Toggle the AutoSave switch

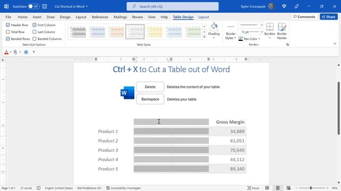[x=34, y=6]
